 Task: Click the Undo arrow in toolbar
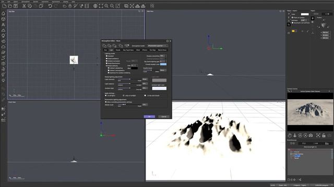pos(50,6)
